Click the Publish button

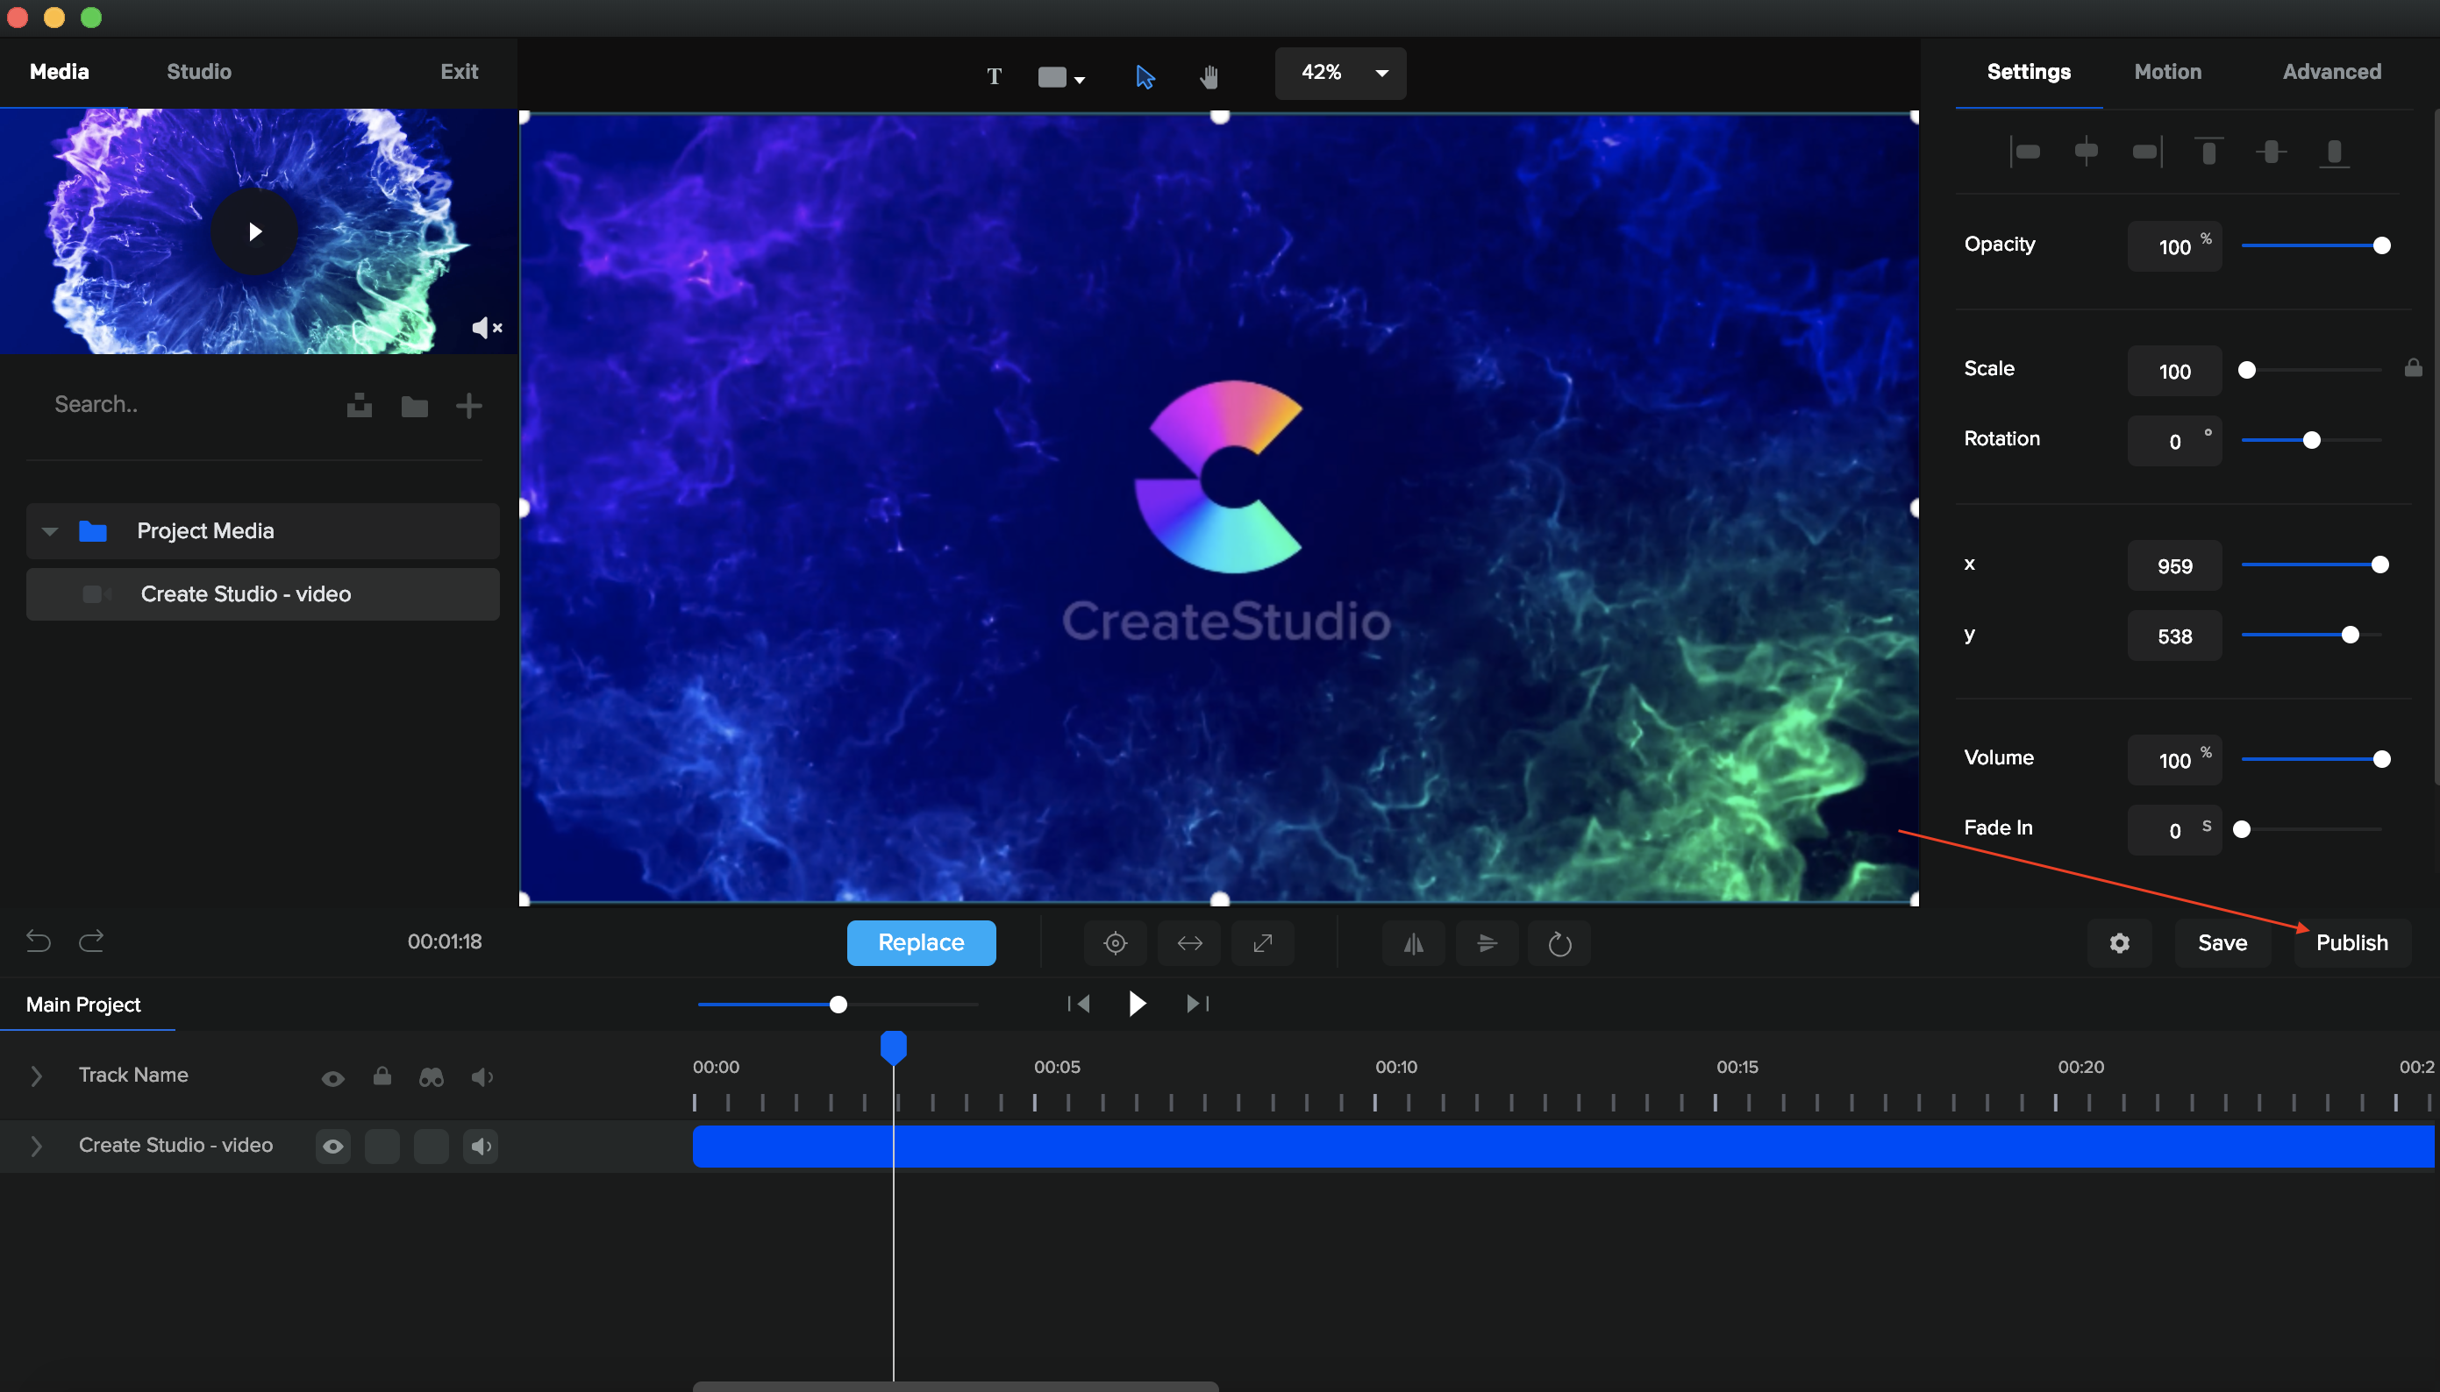(x=2351, y=943)
